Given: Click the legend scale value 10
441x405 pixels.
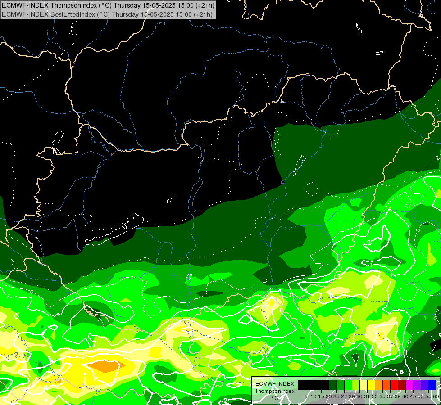Looking at the screenshot, I should 314,396.
